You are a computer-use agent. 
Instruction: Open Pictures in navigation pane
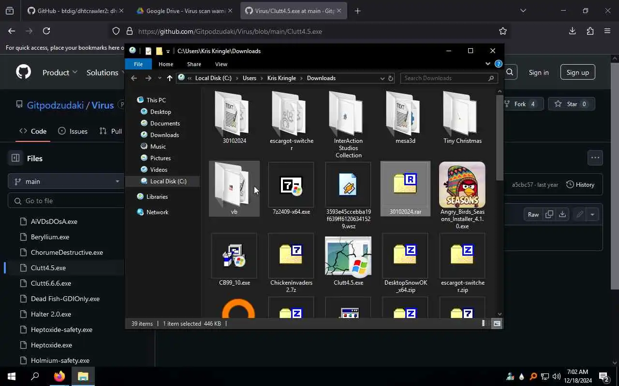click(x=160, y=158)
